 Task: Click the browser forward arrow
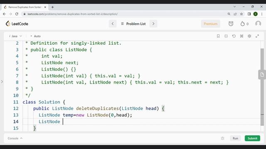pos(10,14)
